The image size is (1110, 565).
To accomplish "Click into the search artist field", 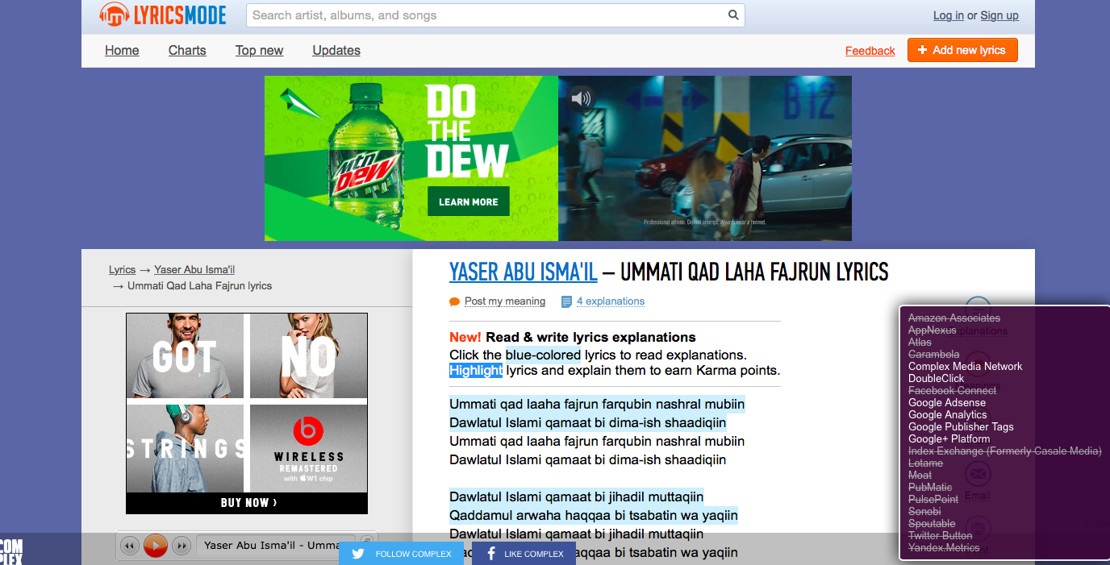I will [484, 15].
